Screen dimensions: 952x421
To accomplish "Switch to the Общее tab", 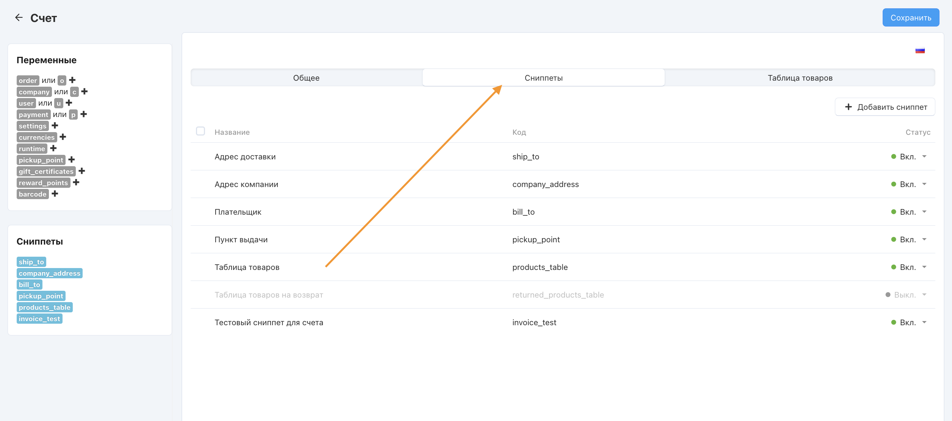I will pos(306,78).
